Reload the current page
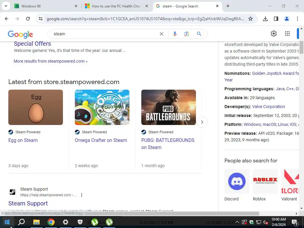This screenshot has width=304, height=228. coord(28,19)
